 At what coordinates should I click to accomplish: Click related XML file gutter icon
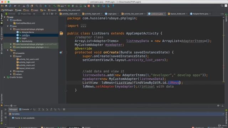(61, 33)
